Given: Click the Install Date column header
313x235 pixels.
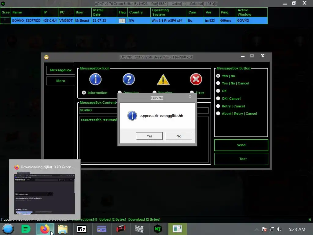Looking at the screenshot, I should tap(104, 12).
